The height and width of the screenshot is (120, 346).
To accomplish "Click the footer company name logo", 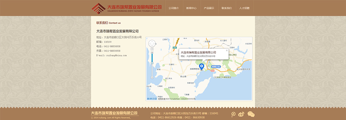I will [x=114, y=113].
